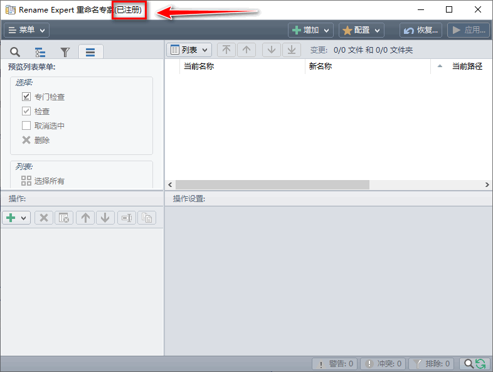Click scrollbar left arrow
493x372 pixels.
170,184
